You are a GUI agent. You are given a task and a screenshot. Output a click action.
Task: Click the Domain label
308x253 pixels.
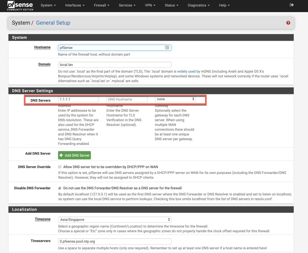[x=44, y=64]
